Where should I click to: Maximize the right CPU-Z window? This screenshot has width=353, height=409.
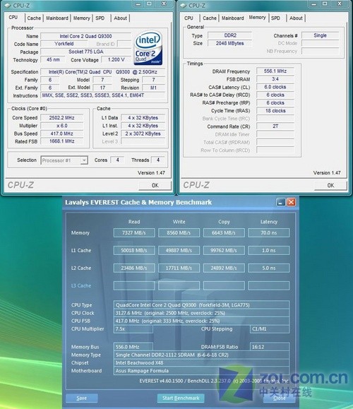click(x=325, y=4)
